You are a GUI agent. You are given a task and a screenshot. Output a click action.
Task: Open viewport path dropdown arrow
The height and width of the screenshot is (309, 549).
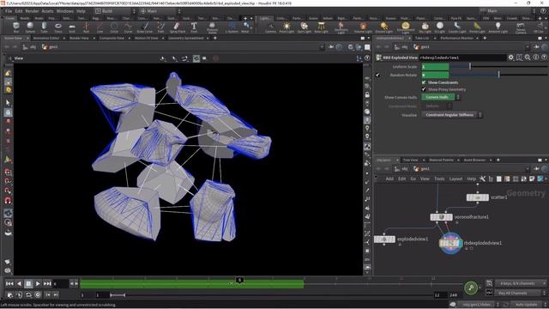(x=322, y=47)
